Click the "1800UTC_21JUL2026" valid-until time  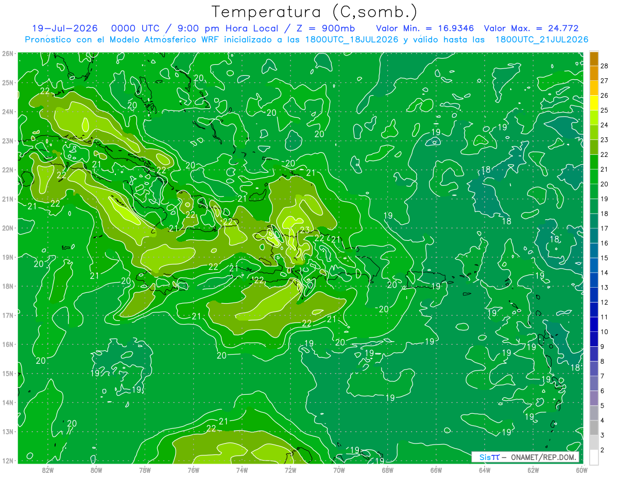542,40
